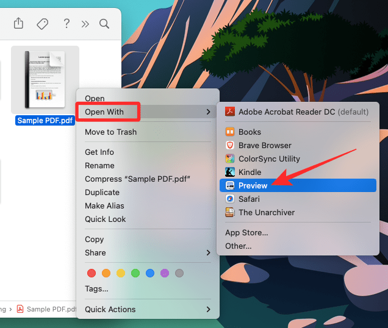Click the Kindle app icon
This screenshot has height=328, width=388.
[230, 172]
